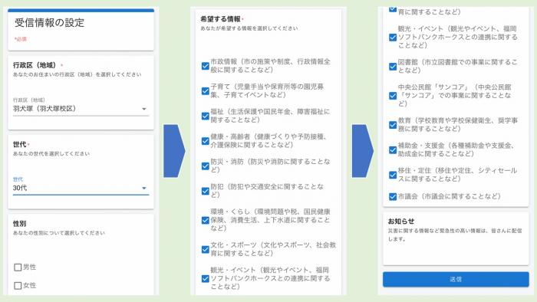
Task: Toggle the 防犯 checkbox
Action: pyautogui.click(x=205, y=191)
